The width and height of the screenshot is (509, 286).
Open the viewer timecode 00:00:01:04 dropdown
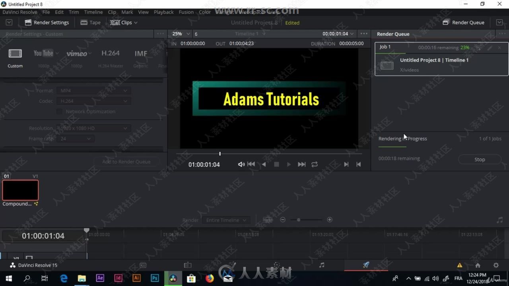click(x=338, y=34)
